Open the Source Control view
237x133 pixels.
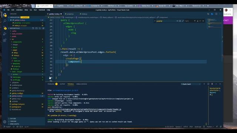tap(5, 27)
